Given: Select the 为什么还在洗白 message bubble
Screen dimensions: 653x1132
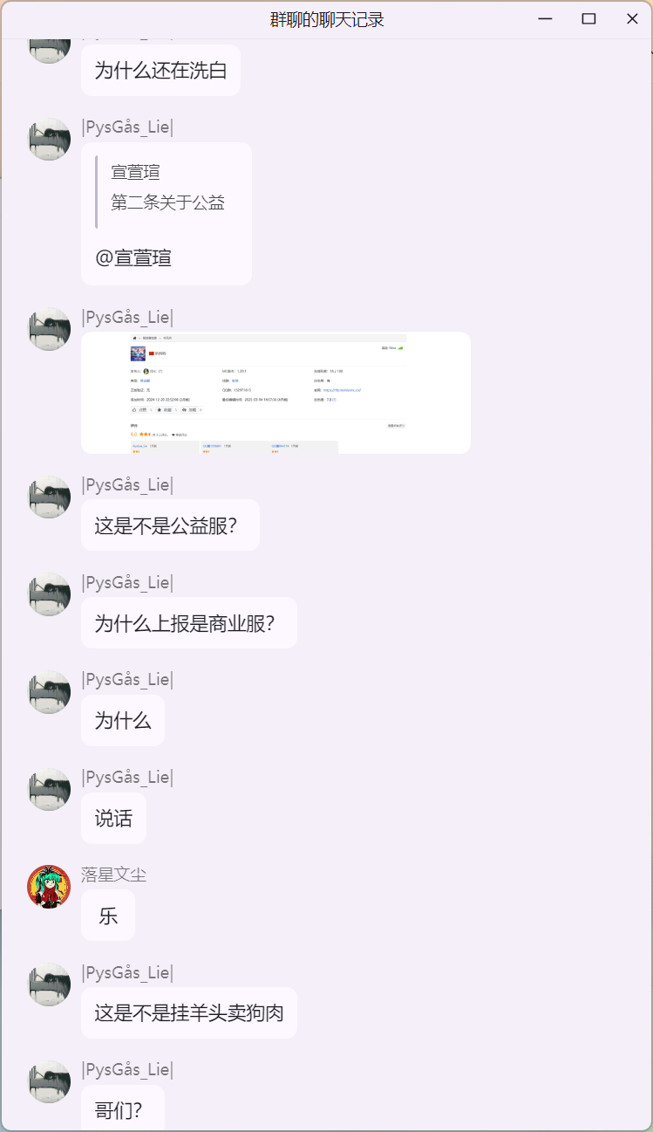Looking at the screenshot, I should pyautogui.click(x=160, y=70).
